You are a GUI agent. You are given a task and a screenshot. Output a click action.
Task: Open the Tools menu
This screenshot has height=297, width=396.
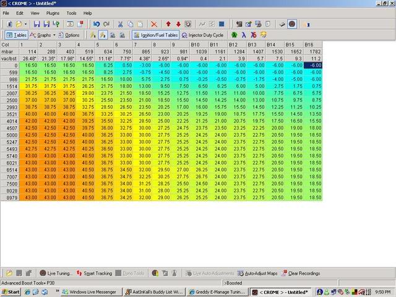point(72,13)
